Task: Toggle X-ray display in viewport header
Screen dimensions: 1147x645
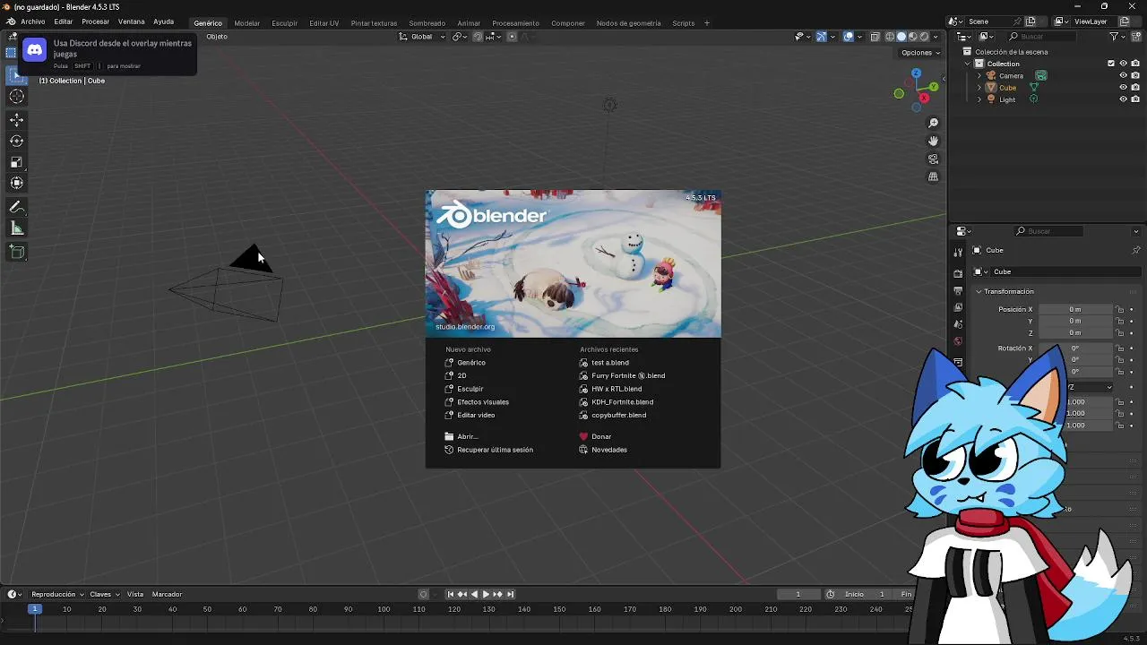Action: click(875, 37)
